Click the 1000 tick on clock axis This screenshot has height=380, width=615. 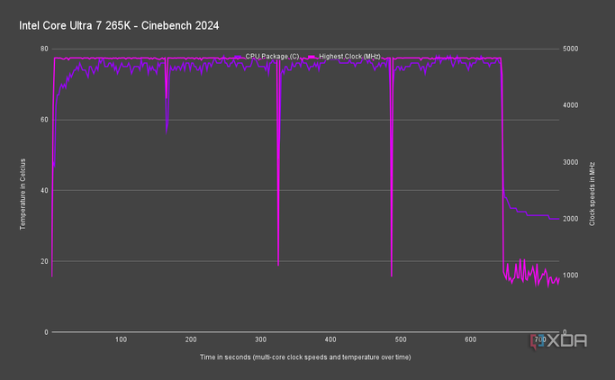pyautogui.click(x=570, y=276)
